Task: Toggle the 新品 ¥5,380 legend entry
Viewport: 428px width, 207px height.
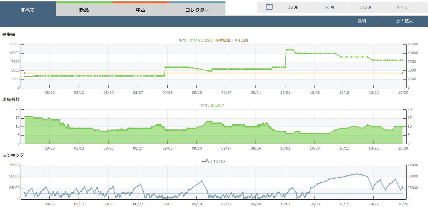Action: click(201, 41)
